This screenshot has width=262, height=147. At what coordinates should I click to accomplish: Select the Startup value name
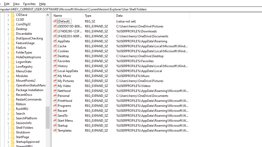tap(63, 125)
